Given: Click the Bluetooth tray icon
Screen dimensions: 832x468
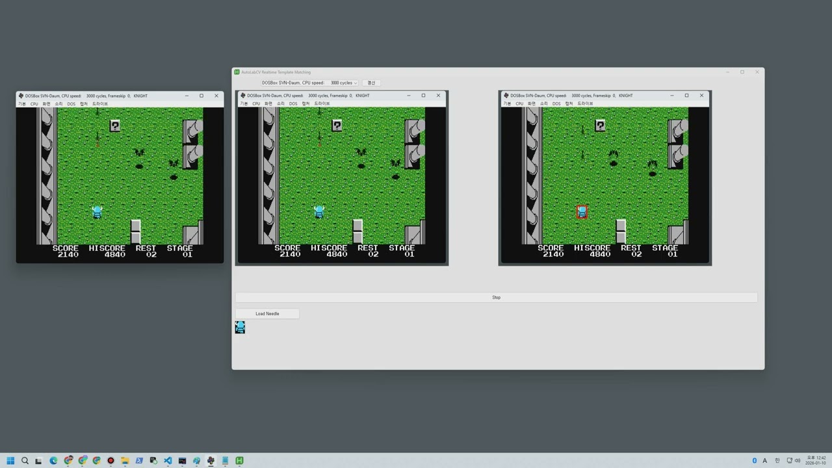Looking at the screenshot, I should [755, 461].
